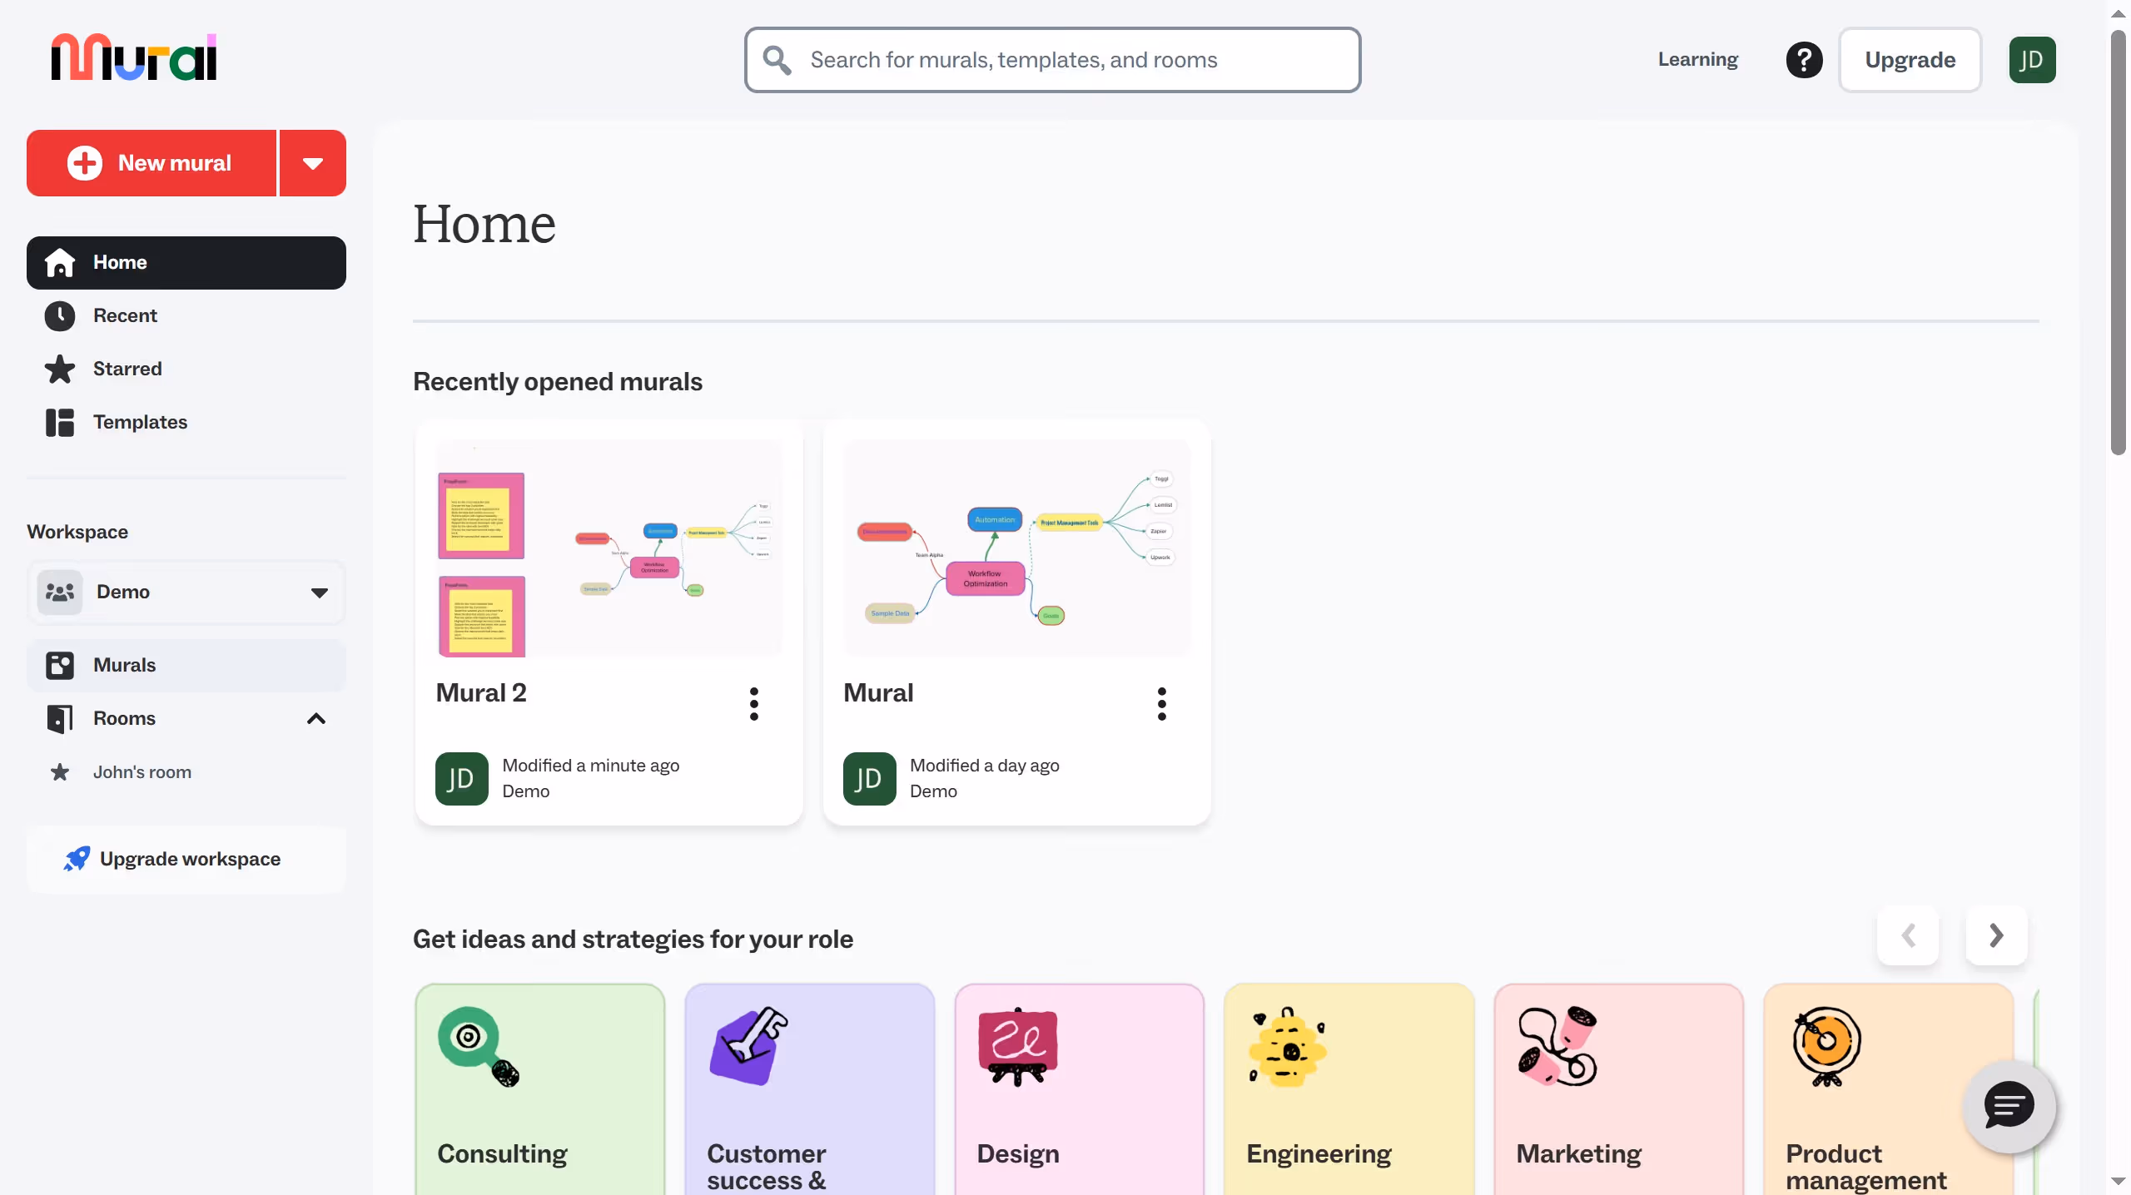Click the Engineering card label
This screenshot has width=2131, height=1195.
(1319, 1154)
